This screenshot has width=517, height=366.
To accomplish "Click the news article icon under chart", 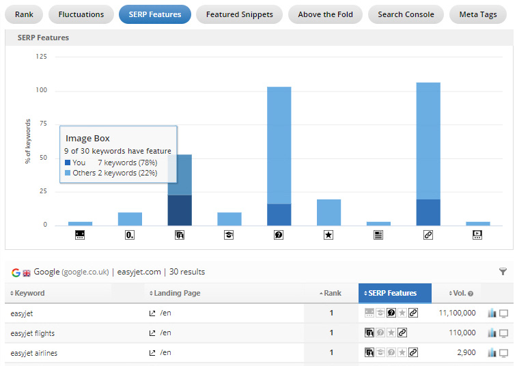I will point(378,235).
